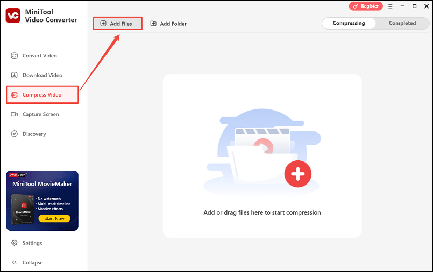Collapse the sidebar panel
The image size is (433, 272).
[27, 263]
